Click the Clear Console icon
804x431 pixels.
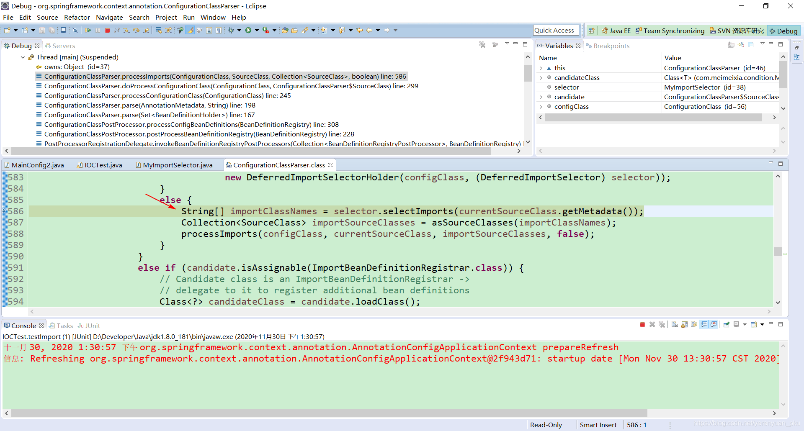tap(675, 324)
